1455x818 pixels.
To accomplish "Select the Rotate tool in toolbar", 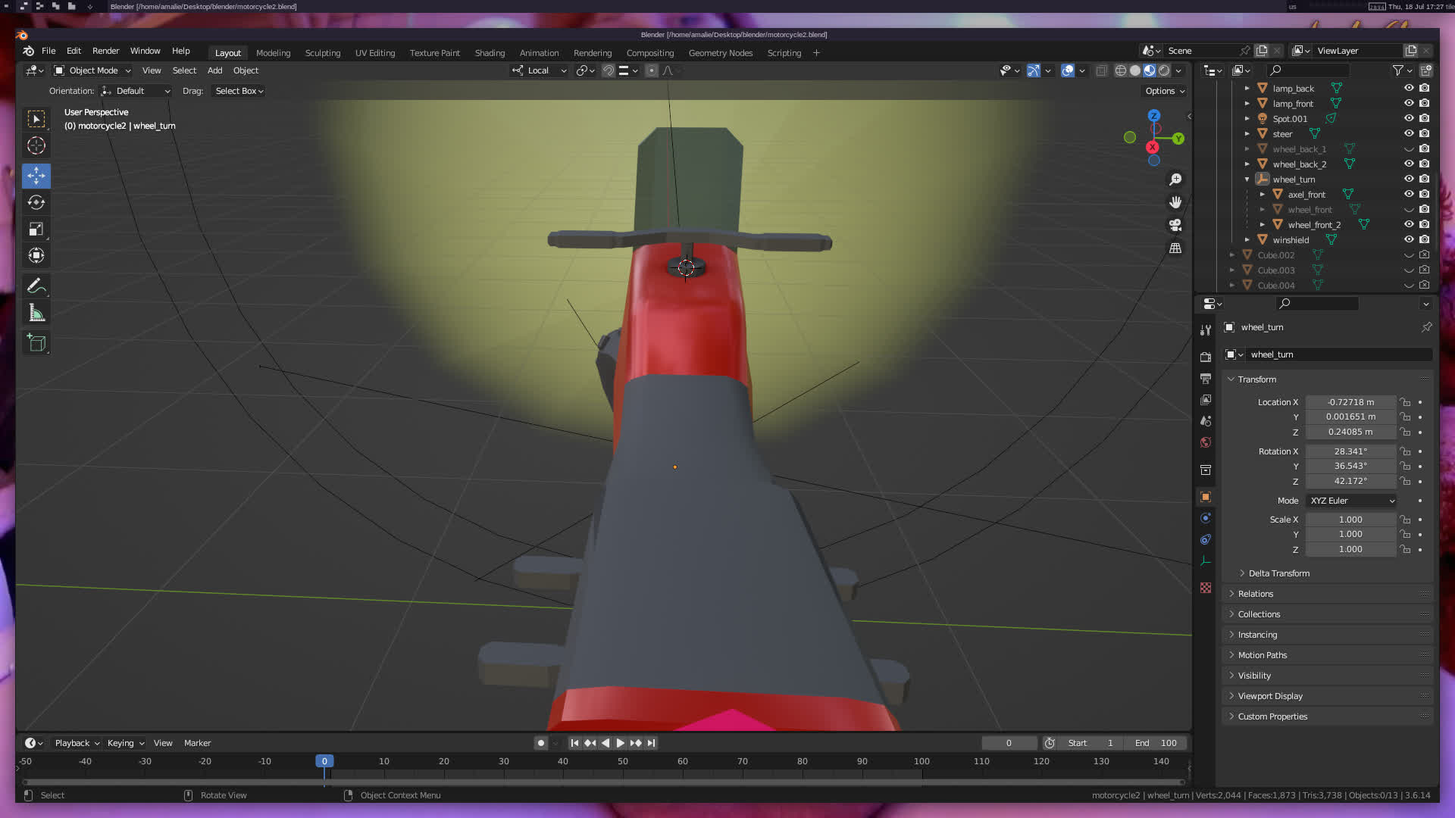I will click(x=36, y=202).
